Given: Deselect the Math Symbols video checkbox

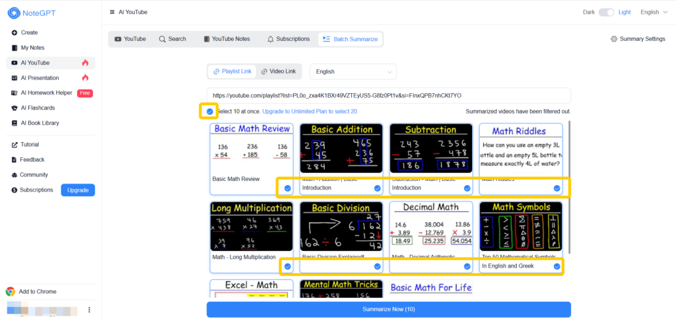Looking at the screenshot, I should click(557, 266).
